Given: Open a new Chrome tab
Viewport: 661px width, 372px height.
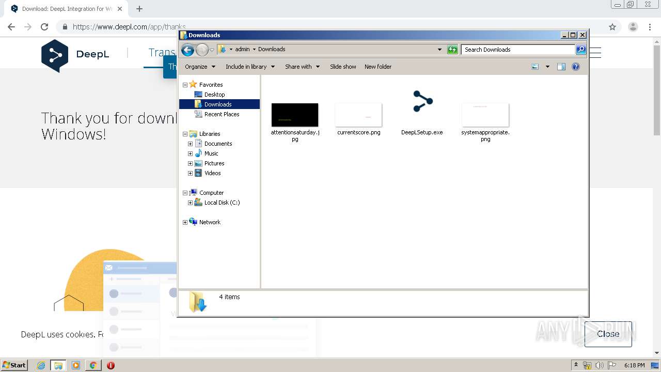Looking at the screenshot, I should tap(139, 9).
